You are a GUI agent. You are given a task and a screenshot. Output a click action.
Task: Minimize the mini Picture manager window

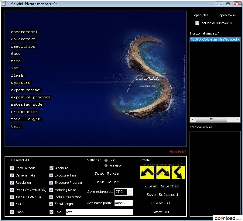click(219, 4)
